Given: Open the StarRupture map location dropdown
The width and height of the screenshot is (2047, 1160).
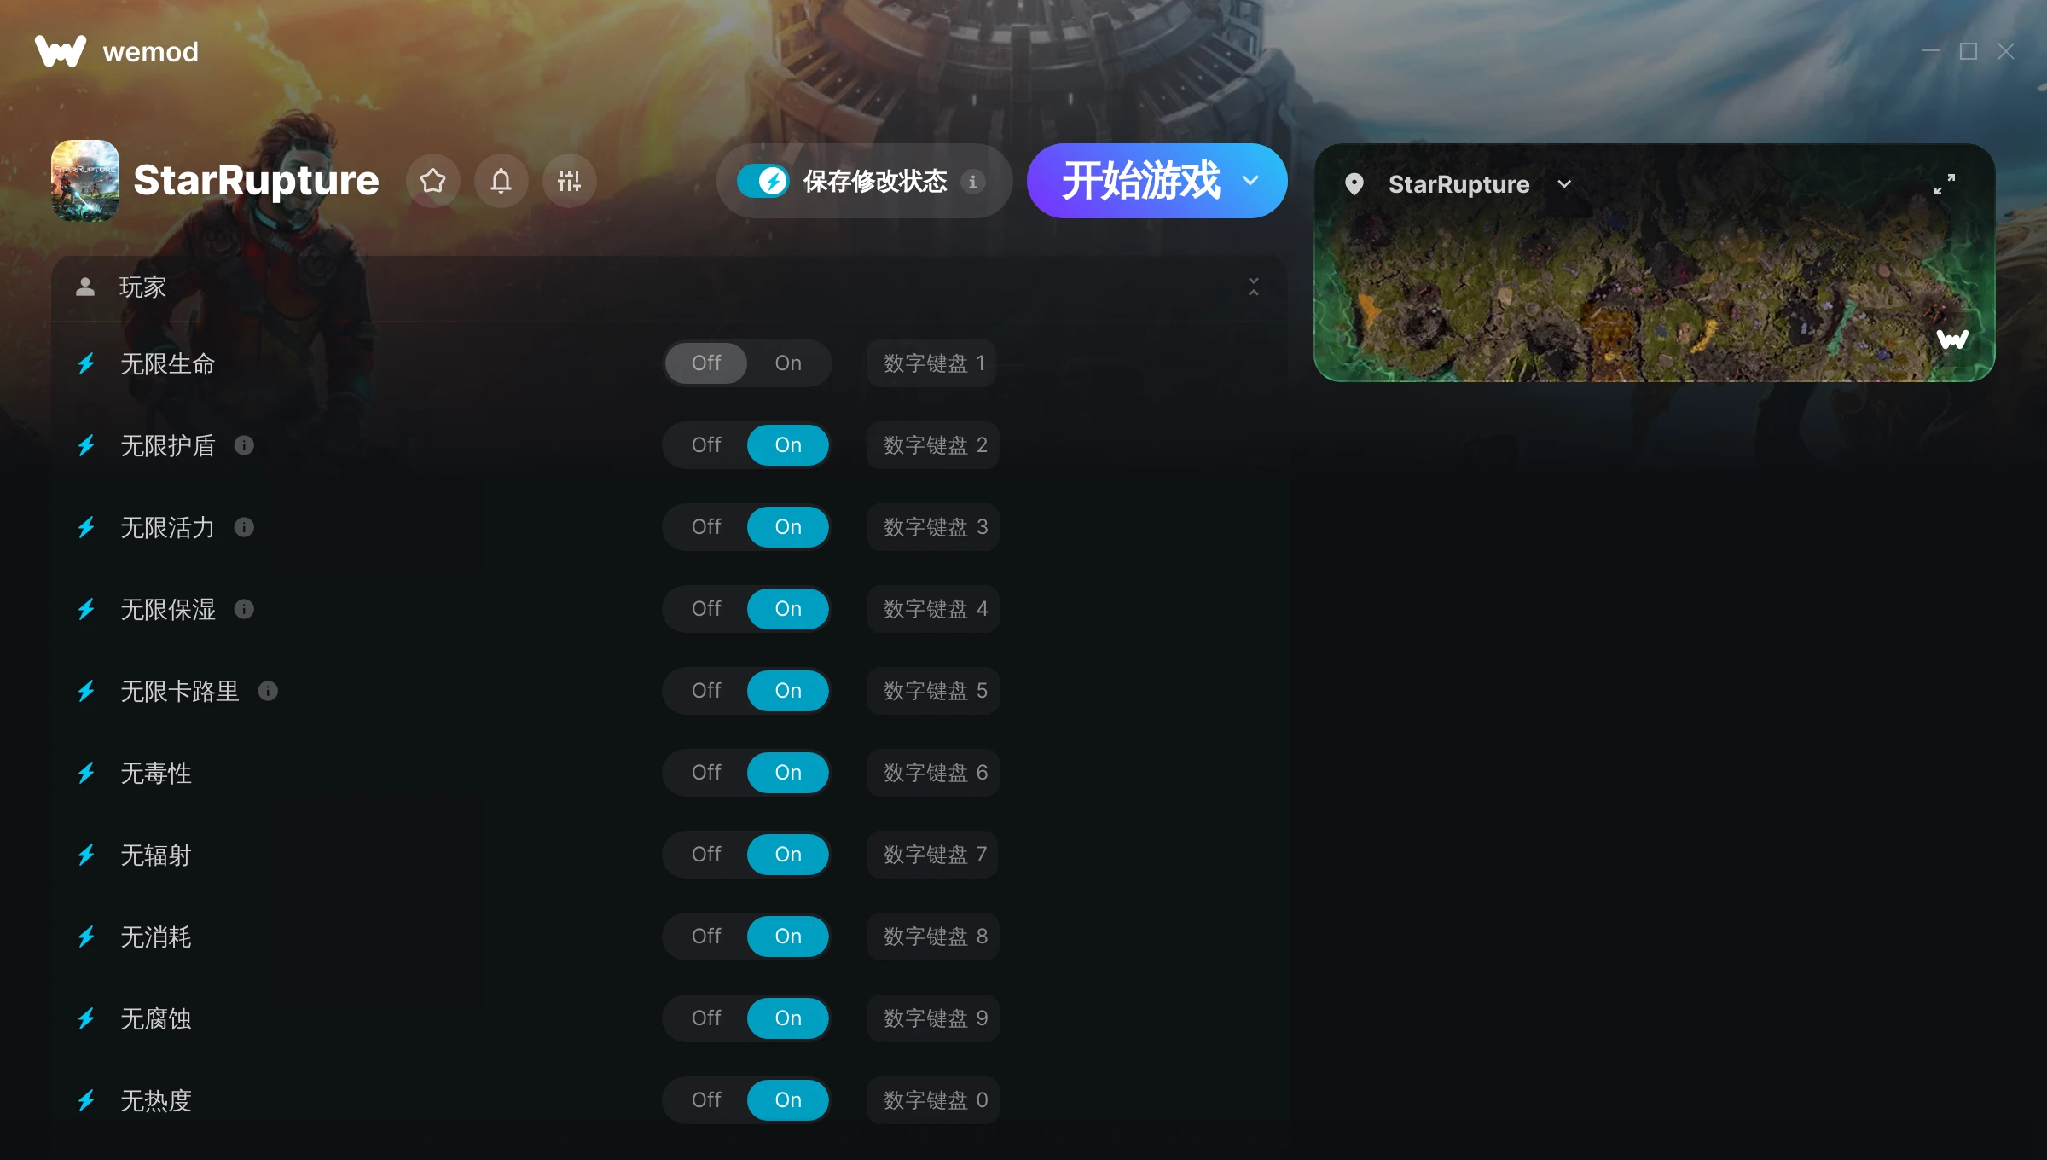Looking at the screenshot, I should [1564, 184].
